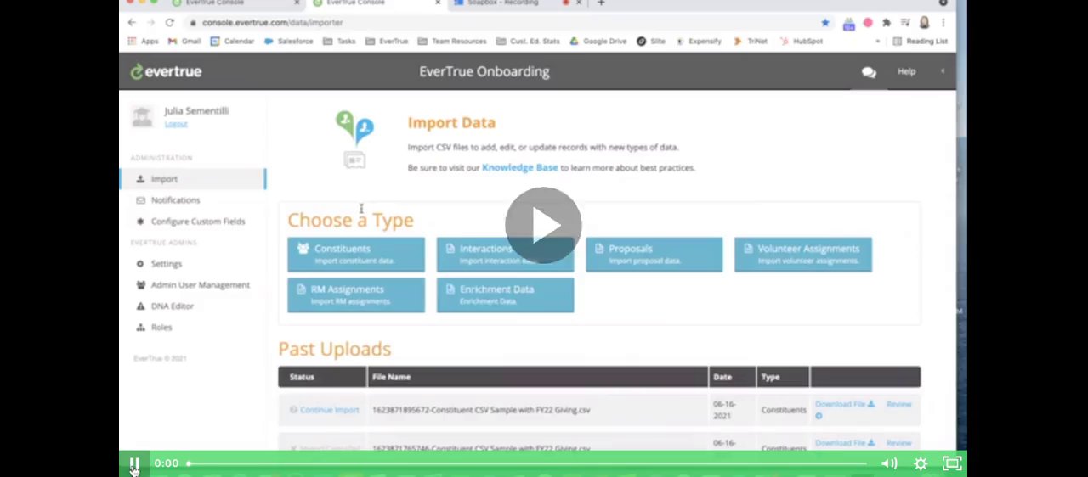Open Roles in the sidebar
Screen dimensions: 1088x477
161,328
